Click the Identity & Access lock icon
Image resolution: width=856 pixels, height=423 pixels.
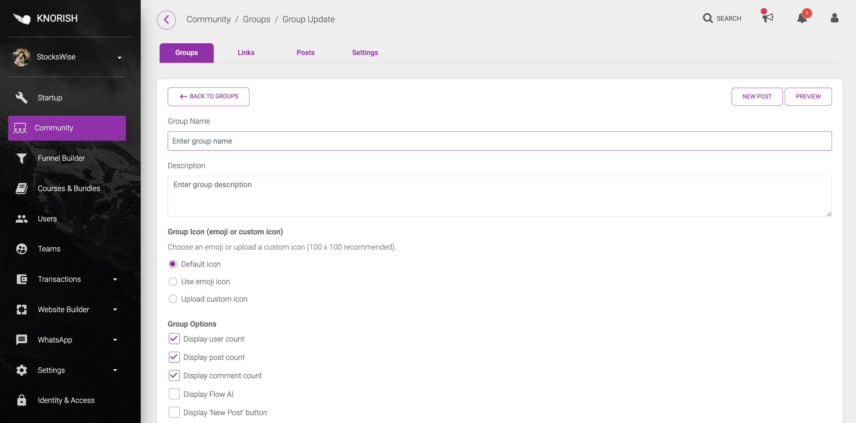point(22,400)
